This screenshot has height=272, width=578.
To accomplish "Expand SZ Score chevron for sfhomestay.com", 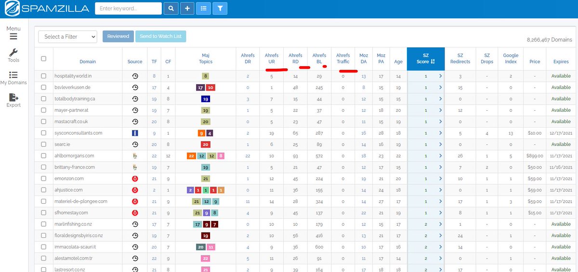I will (440, 213).
